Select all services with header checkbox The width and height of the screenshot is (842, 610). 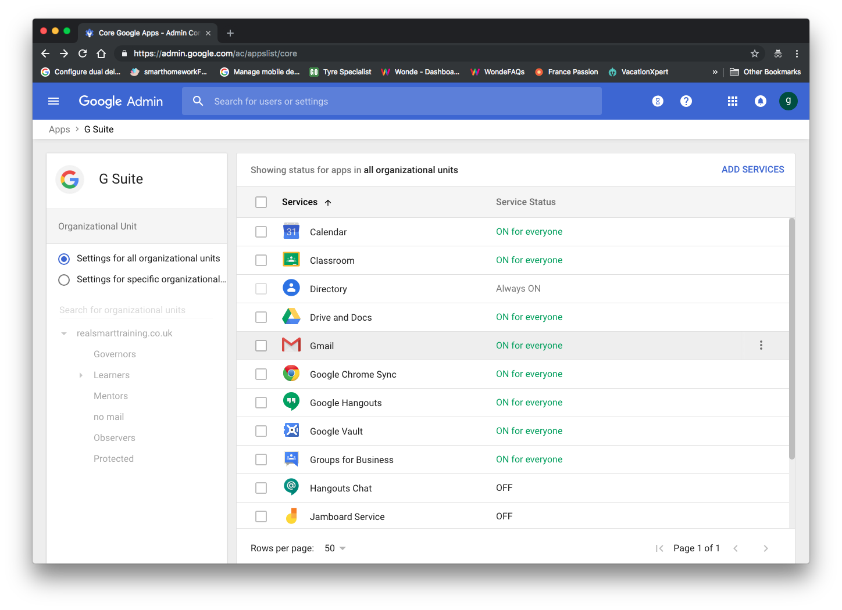tap(261, 202)
